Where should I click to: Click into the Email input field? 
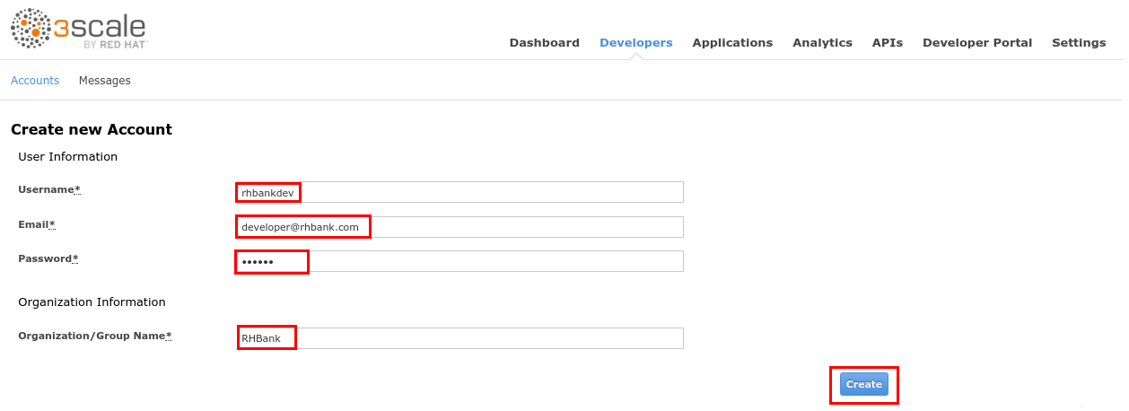(459, 227)
